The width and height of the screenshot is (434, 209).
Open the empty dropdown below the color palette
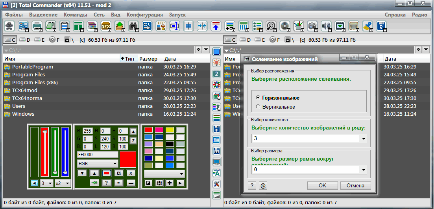tap(164, 174)
